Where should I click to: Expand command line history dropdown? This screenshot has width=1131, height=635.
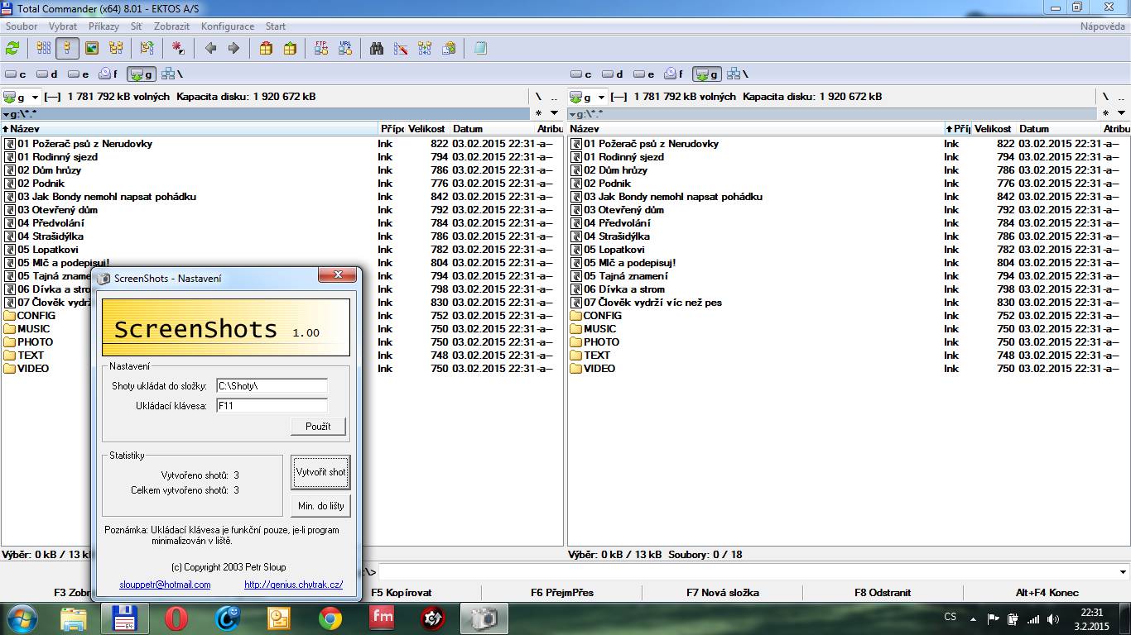point(1124,572)
